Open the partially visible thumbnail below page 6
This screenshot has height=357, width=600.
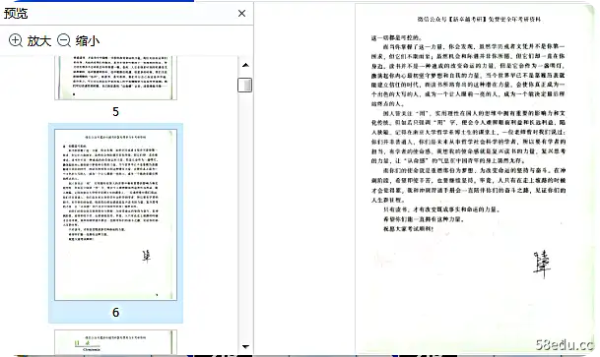115,342
